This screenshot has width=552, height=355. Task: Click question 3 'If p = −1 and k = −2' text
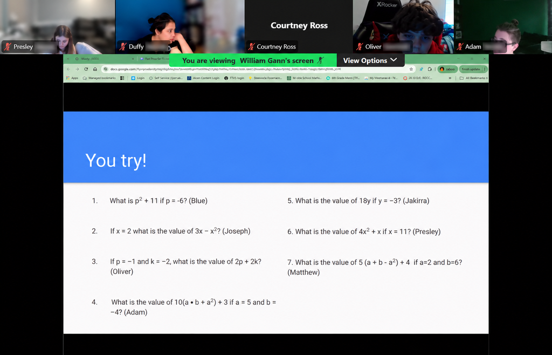(x=185, y=267)
